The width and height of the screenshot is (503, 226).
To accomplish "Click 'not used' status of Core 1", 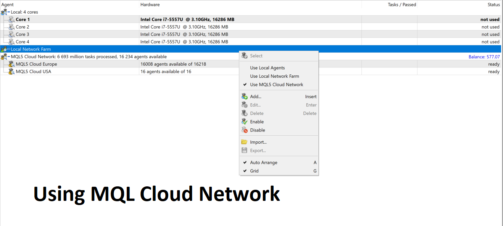I will point(490,19).
